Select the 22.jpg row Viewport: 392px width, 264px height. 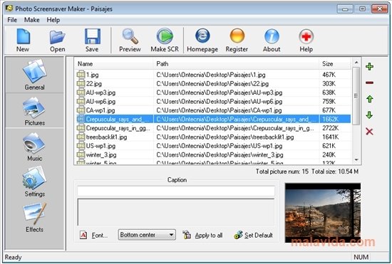pyautogui.click(x=213, y=83)
